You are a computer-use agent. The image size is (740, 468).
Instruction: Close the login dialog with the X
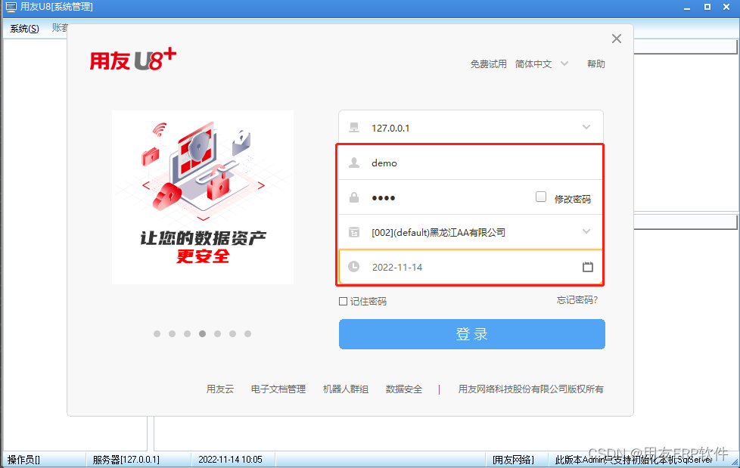(617, 39)
